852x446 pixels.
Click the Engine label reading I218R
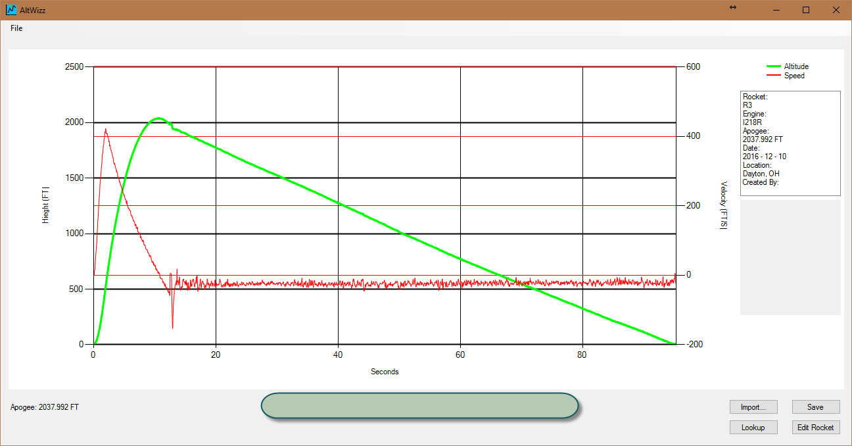coord(753,122)
